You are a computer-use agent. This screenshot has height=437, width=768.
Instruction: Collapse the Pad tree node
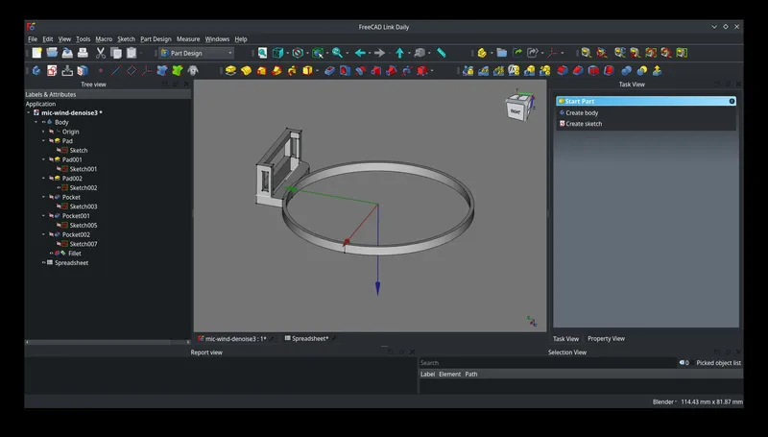pos(43,140)
